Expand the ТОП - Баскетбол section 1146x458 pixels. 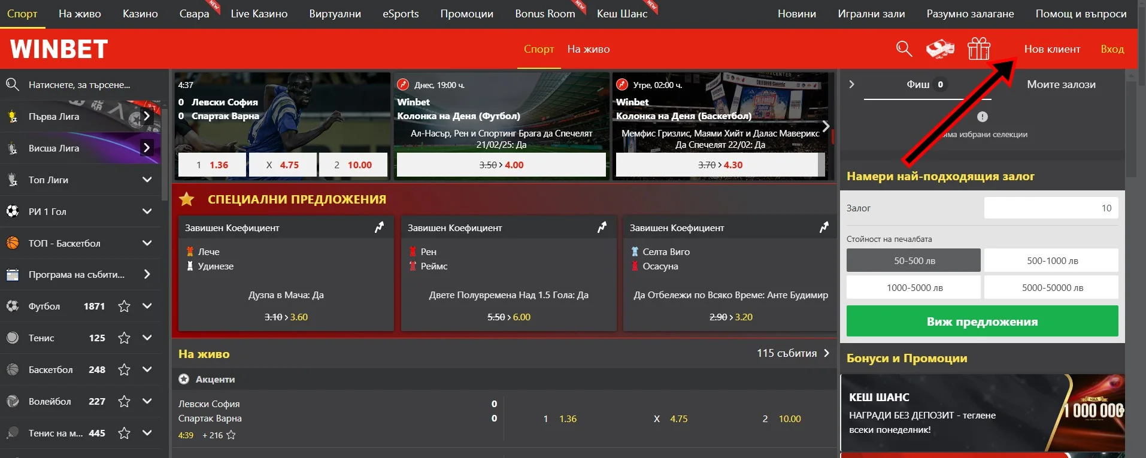tap(147, 242)
